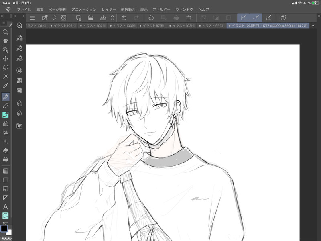The height and width of the screenshot is (241, 321).
Task: Click the Scale/Rotate transform icon
Action: click(x=189, y=18)
